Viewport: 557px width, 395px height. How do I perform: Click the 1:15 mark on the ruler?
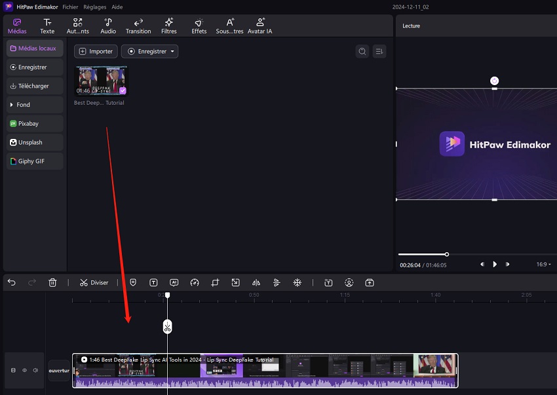pos(345,295)
